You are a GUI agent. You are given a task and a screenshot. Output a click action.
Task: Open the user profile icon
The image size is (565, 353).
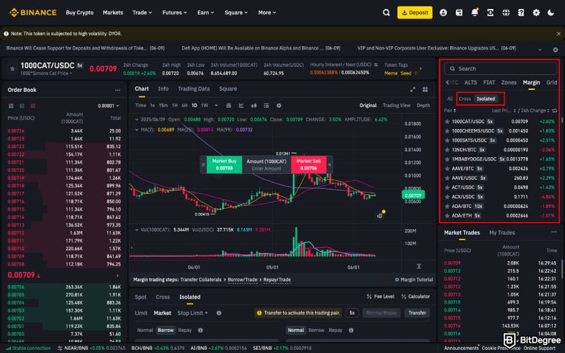pyautogui.click(x=443, y=13)
